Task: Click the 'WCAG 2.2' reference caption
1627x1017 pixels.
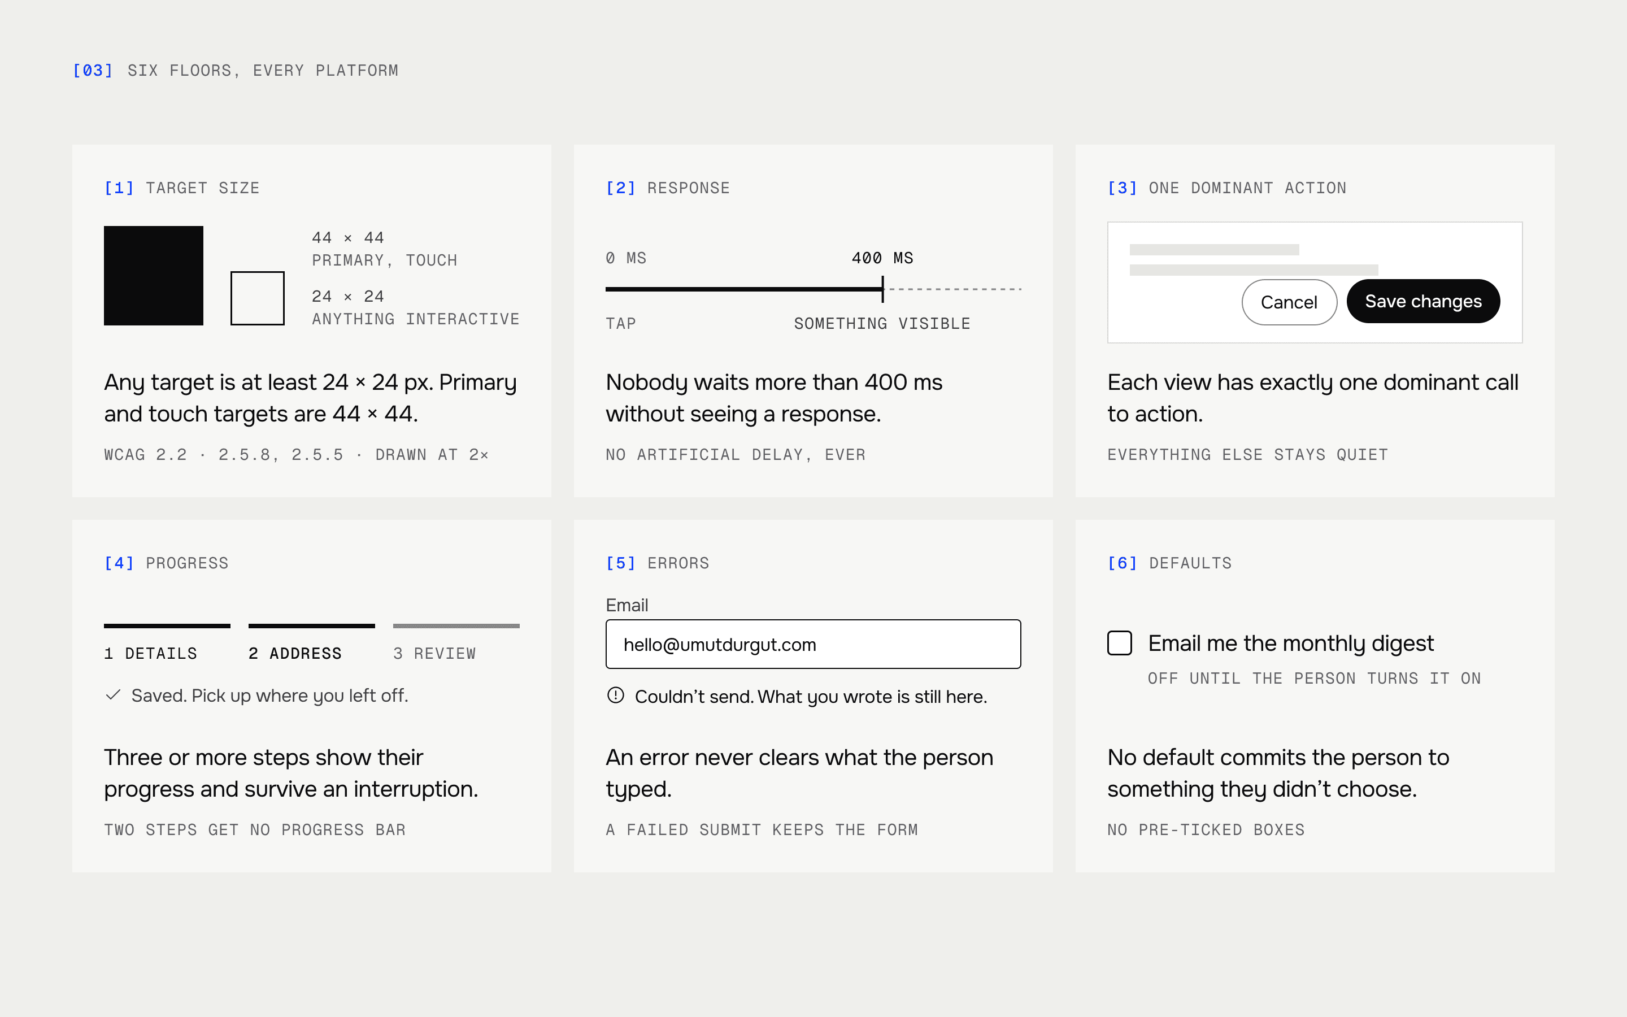Action: click(297, 455)
